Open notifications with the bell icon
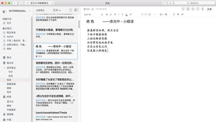The image size is (216, 122). 170,3
